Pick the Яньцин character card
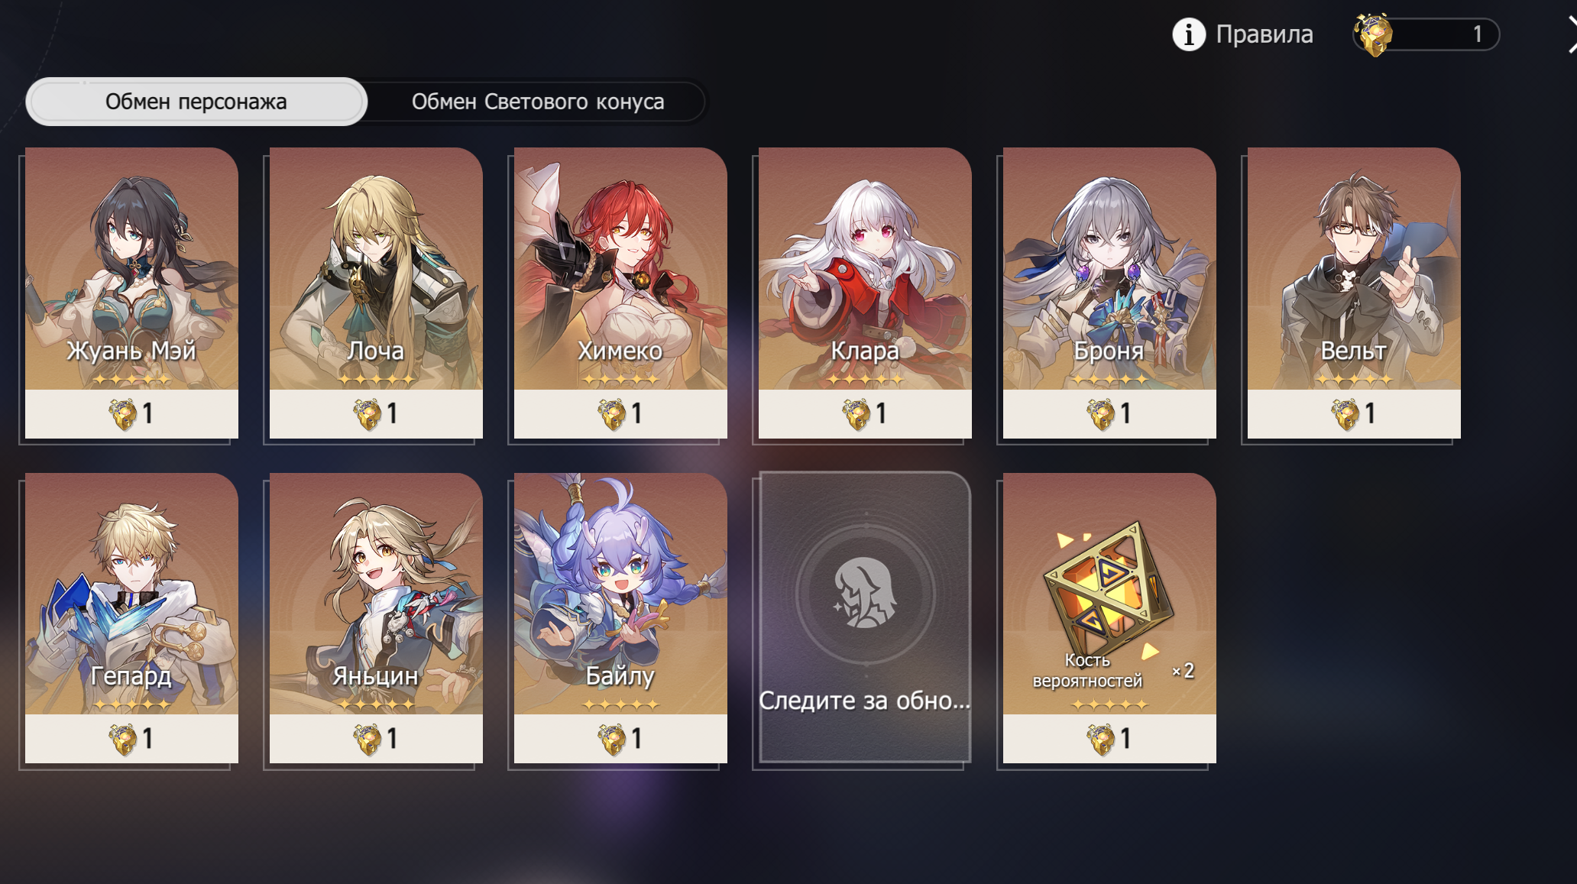The image size is (1577, 884). tap(376, 618)
